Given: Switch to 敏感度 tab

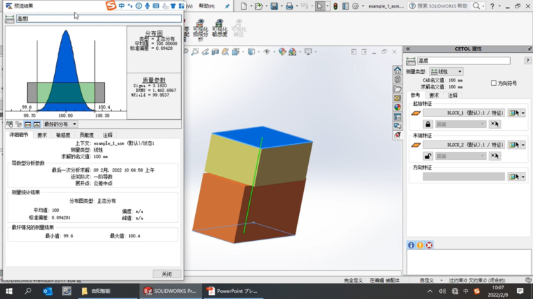Looking at the screenshot, I should click(63, 135).
